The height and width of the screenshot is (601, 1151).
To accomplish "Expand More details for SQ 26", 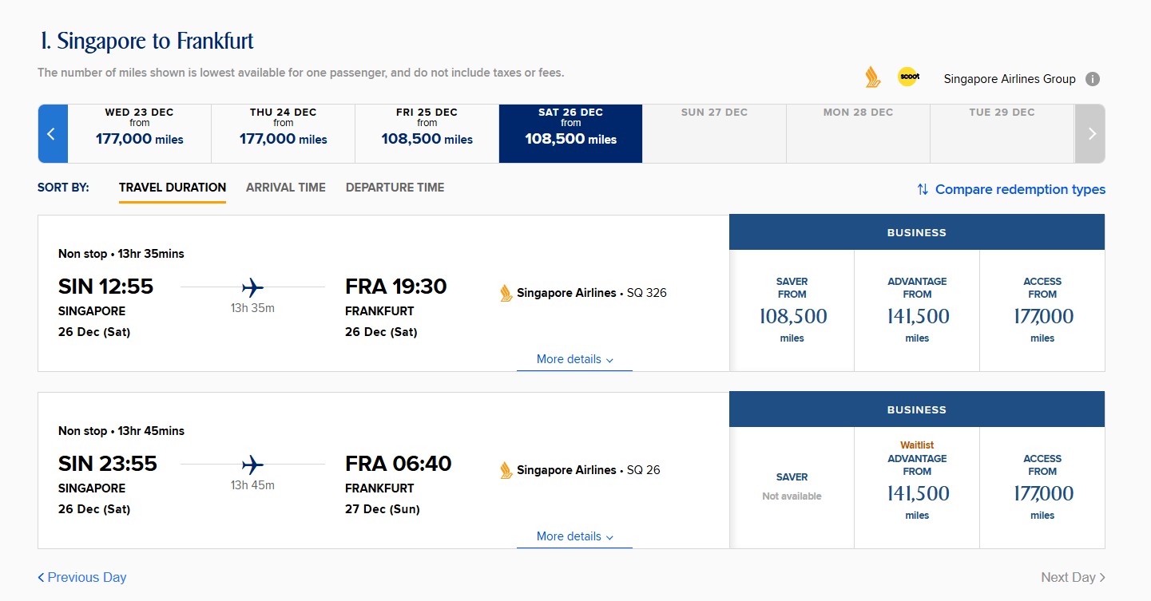I will [x=574, y=536].
